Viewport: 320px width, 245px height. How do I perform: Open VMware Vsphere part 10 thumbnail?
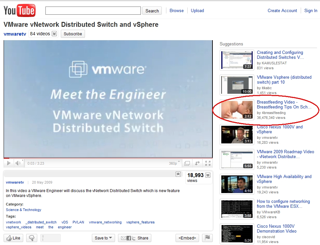tap(237, 85)
